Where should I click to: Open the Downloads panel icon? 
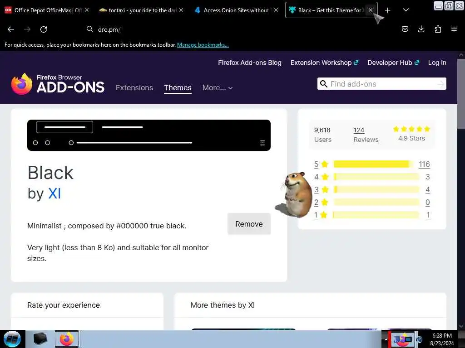[421, 29]
